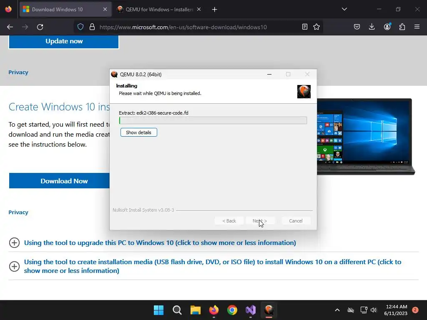Show hidden system tray icons

(337, 310)
